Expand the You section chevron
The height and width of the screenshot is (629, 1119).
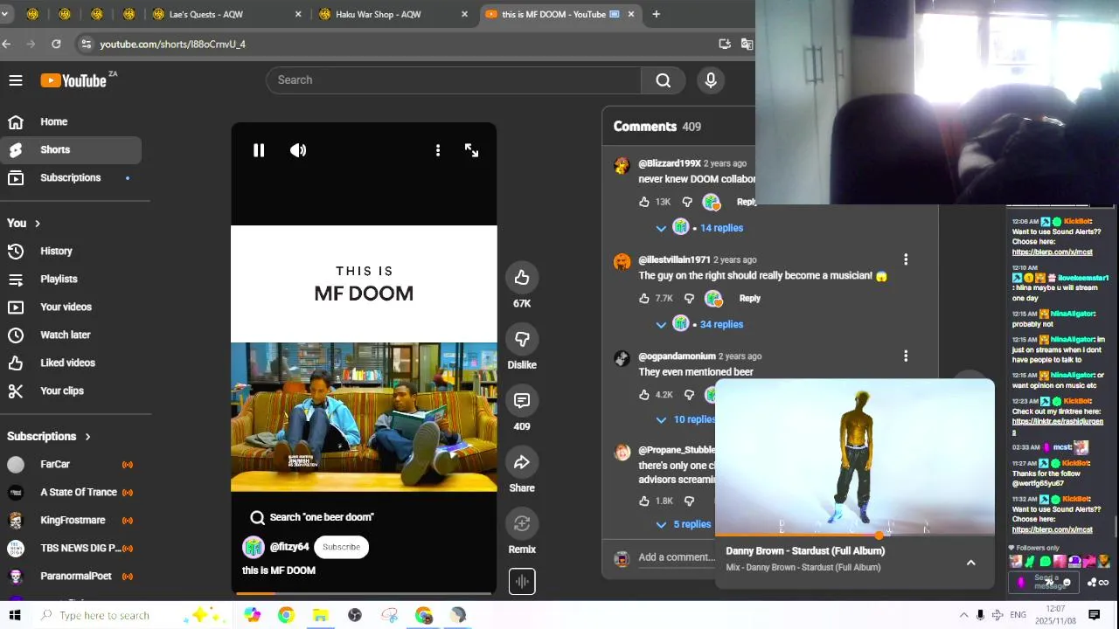click(38, 224)
